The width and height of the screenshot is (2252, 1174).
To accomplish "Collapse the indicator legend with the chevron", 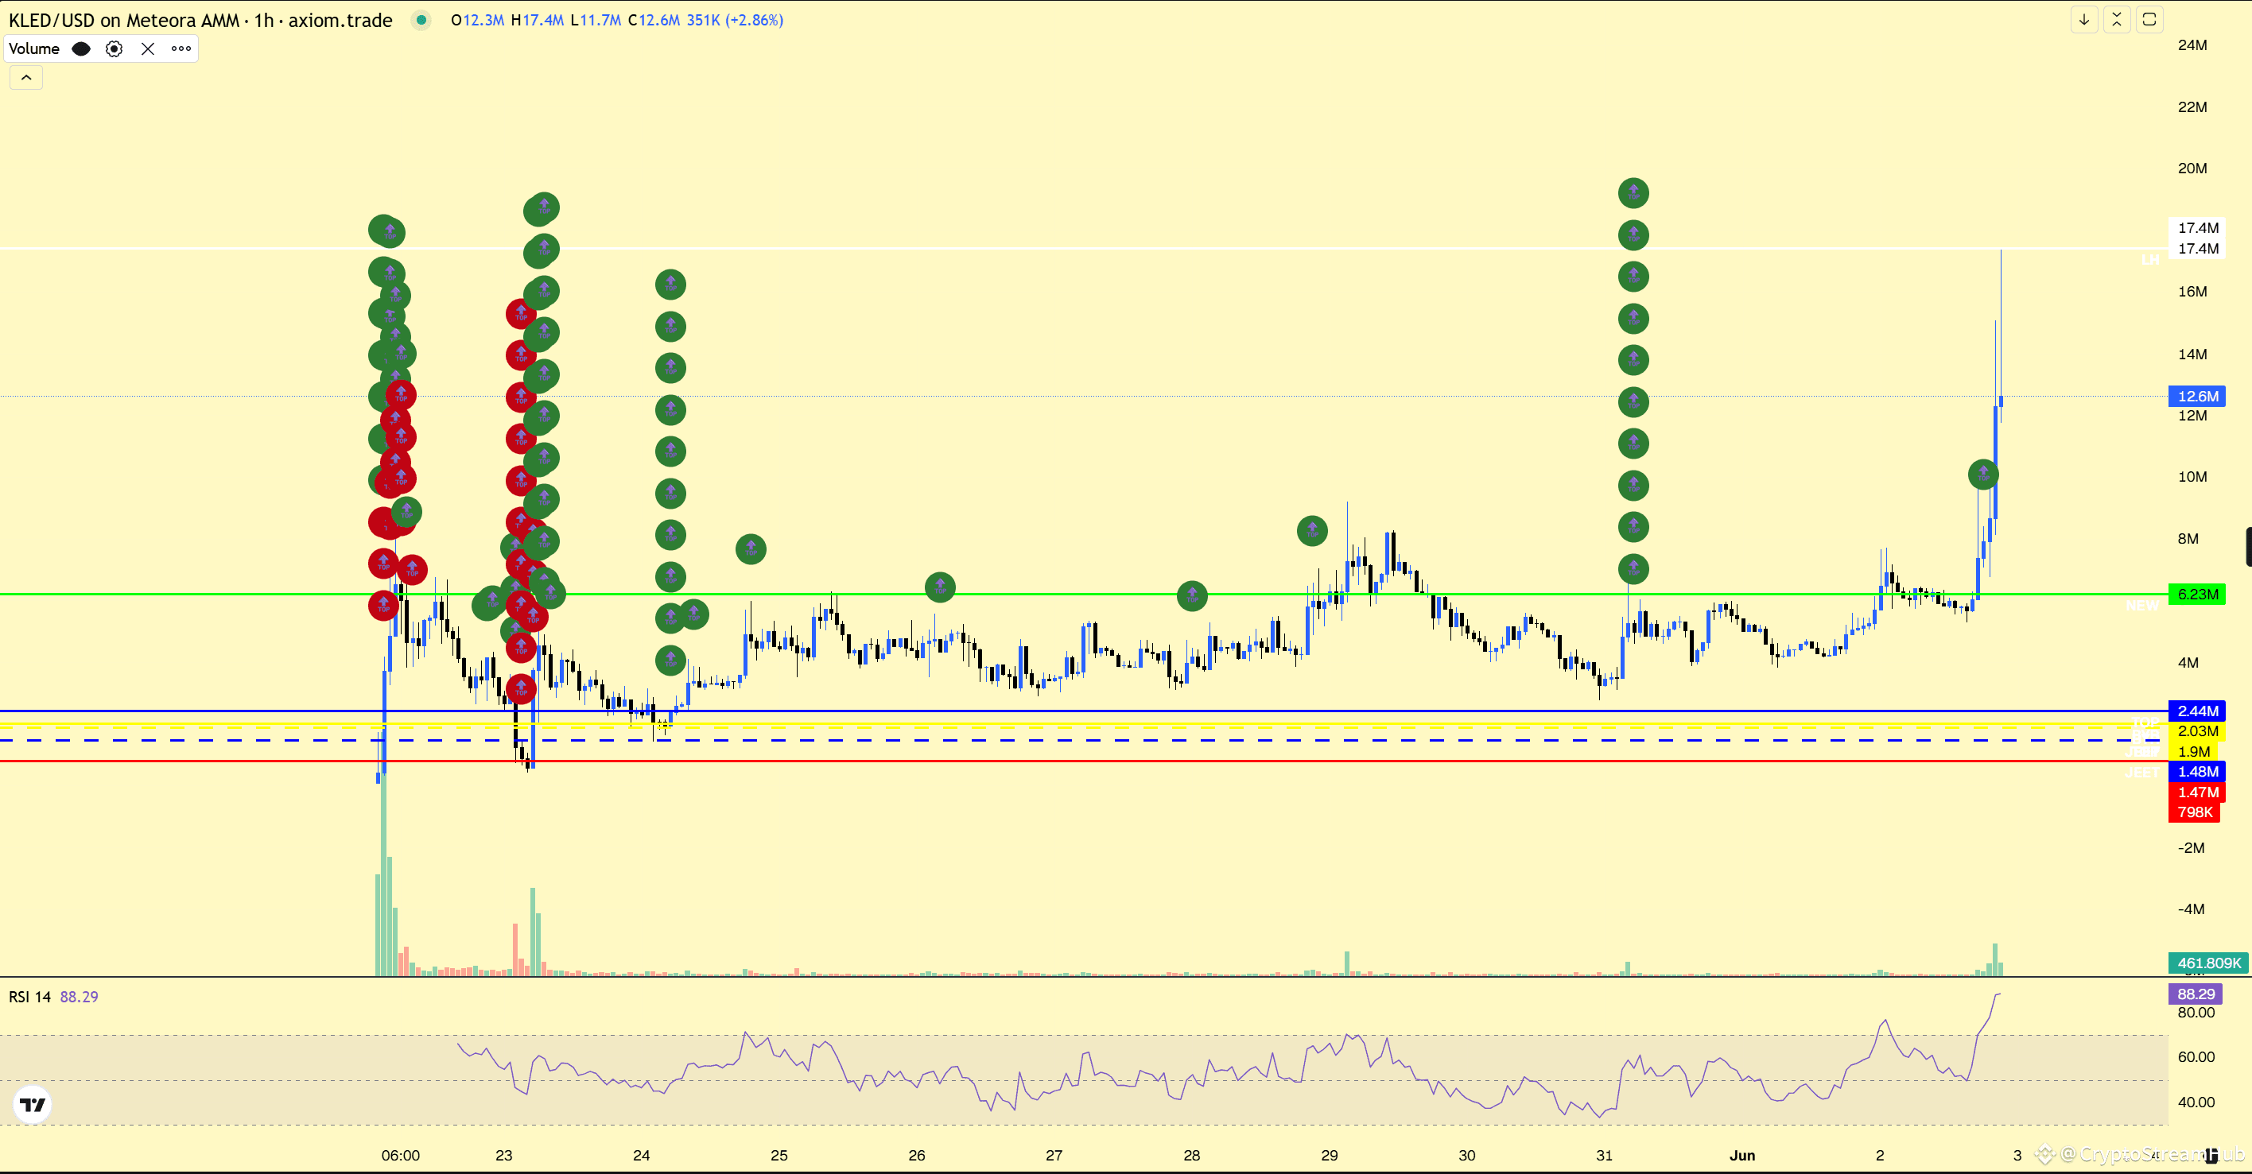I will click(26, 78).
